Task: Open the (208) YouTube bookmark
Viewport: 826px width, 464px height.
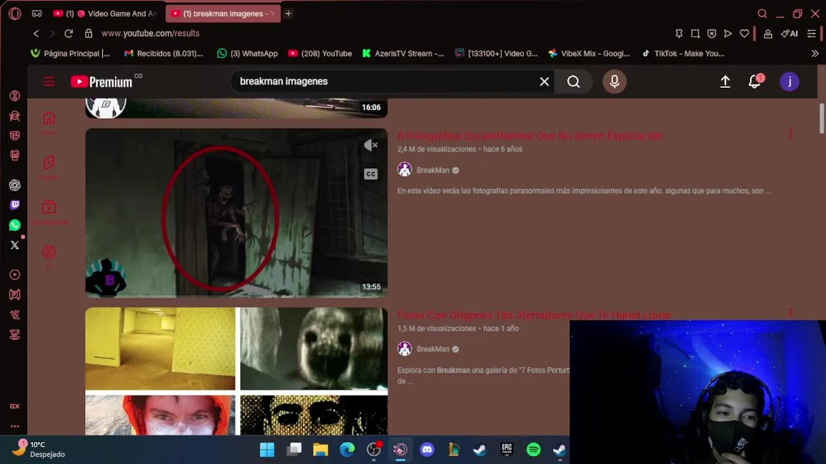Action: [x=320, y=53]
